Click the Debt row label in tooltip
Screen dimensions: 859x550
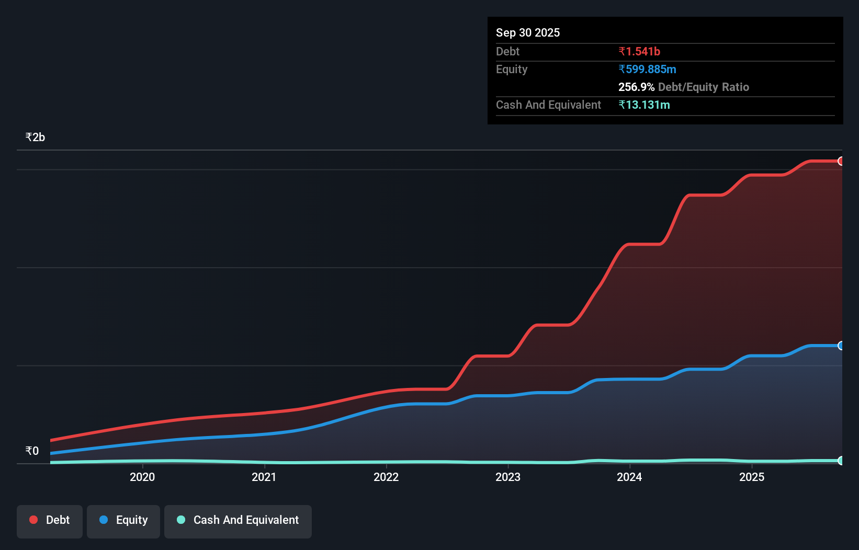click(507, 51)
